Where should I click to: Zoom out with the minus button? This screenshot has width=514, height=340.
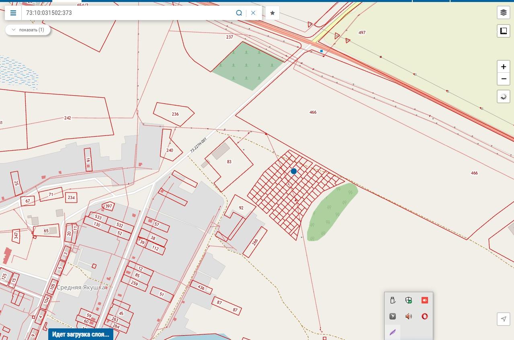coord(504,79)
